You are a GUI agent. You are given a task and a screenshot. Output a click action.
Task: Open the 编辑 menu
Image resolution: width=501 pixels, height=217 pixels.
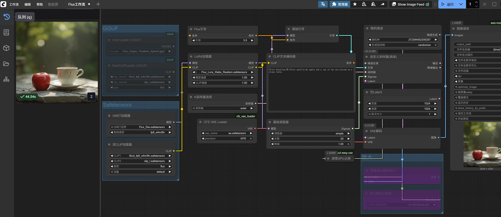pos(28,5)
